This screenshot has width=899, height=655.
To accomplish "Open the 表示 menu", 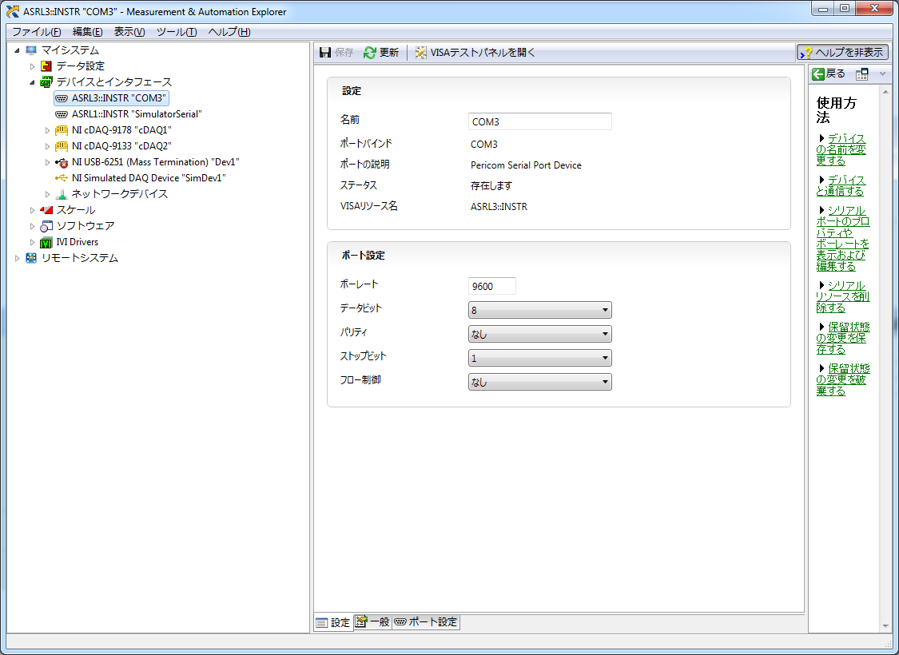I will point(129,32).
